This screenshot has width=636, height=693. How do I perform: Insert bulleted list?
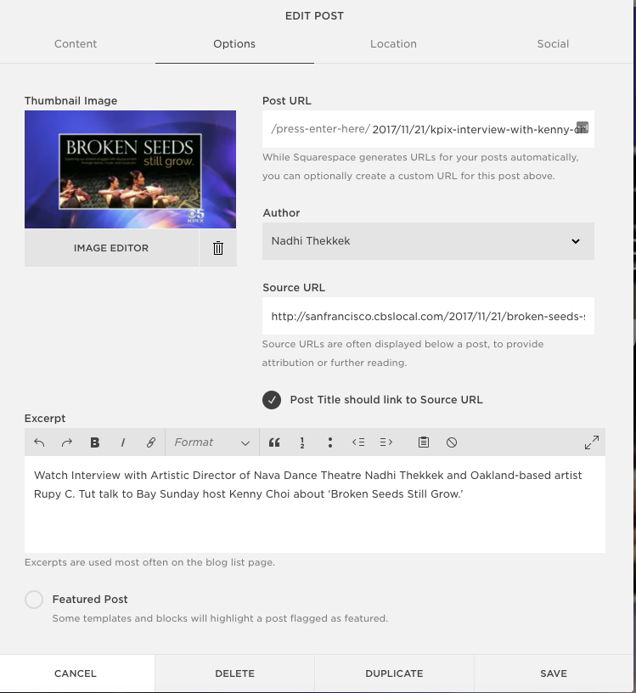[x=330, y=442]
